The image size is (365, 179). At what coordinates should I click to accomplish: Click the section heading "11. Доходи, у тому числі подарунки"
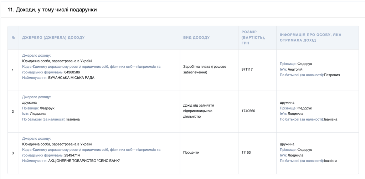coord(52,10)
